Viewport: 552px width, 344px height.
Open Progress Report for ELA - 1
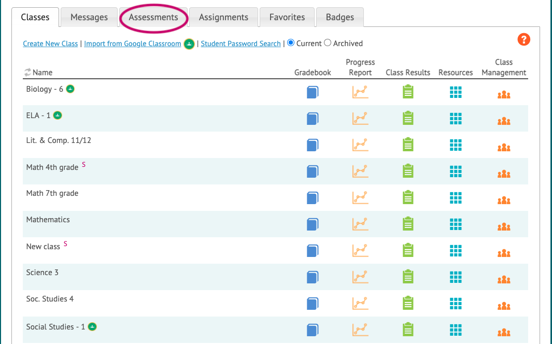click(360, 119)
